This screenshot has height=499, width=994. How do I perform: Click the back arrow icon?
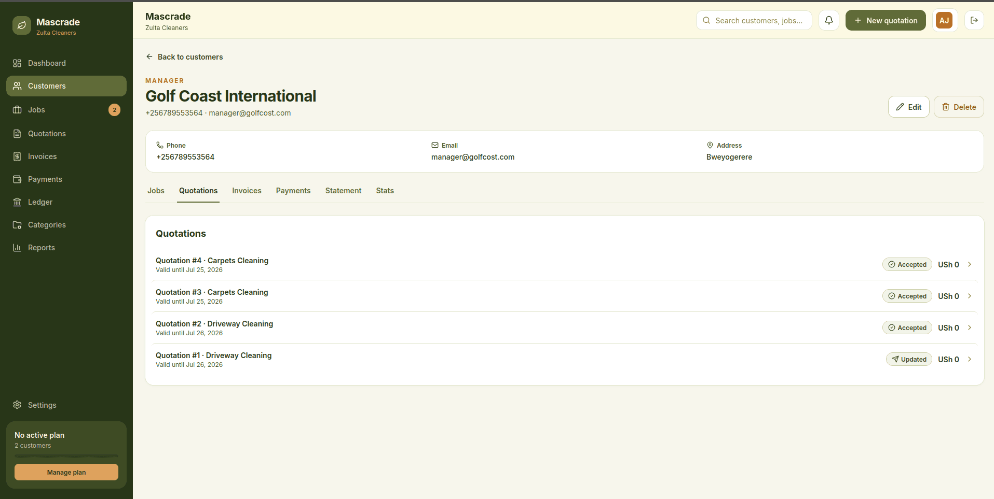(x=149, y=56)
